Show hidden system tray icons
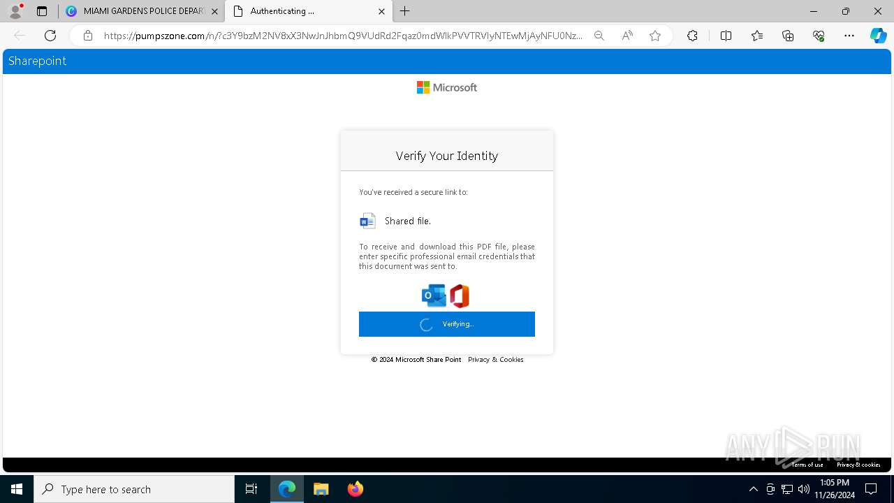Viewport: 894px width, 503px height. point(753,489)
